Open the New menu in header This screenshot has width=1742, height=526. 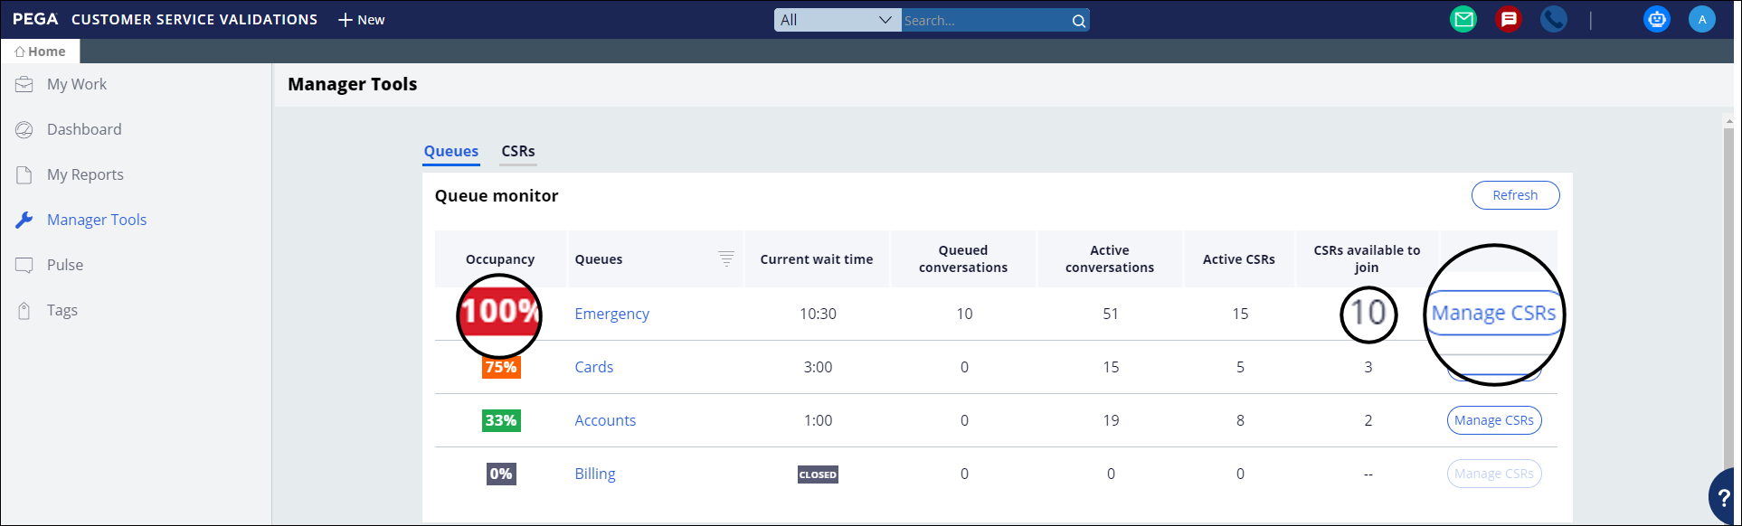click(362, 20)
